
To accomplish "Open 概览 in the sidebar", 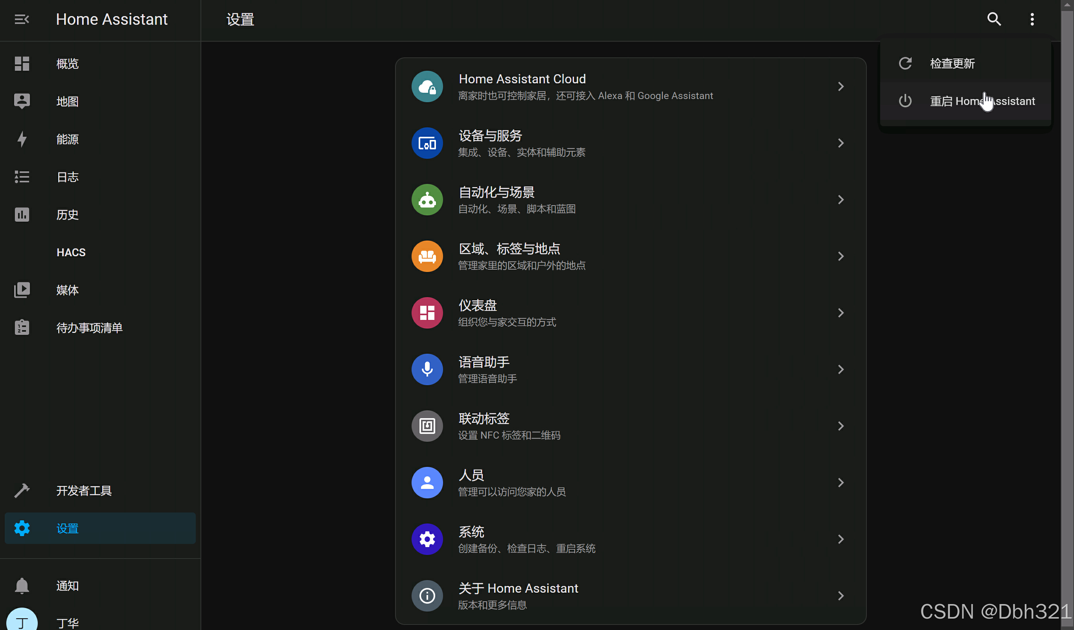I will (100, 63).
